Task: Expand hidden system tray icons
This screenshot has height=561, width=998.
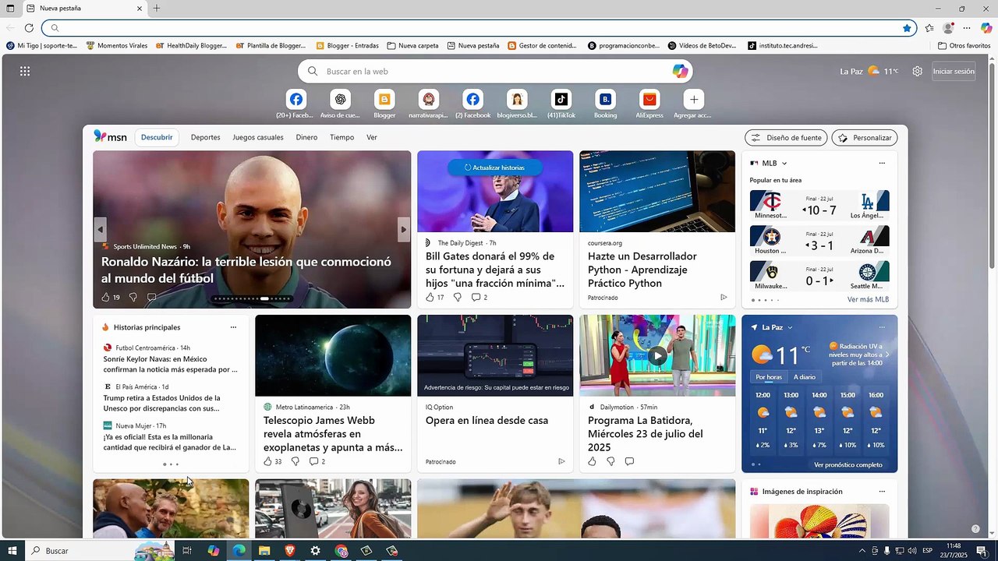Action: coord(862,551)
